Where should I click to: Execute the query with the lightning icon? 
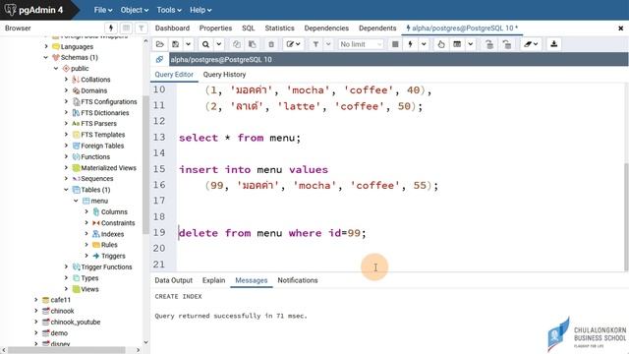pyautogui.click(x=411, y=44)
